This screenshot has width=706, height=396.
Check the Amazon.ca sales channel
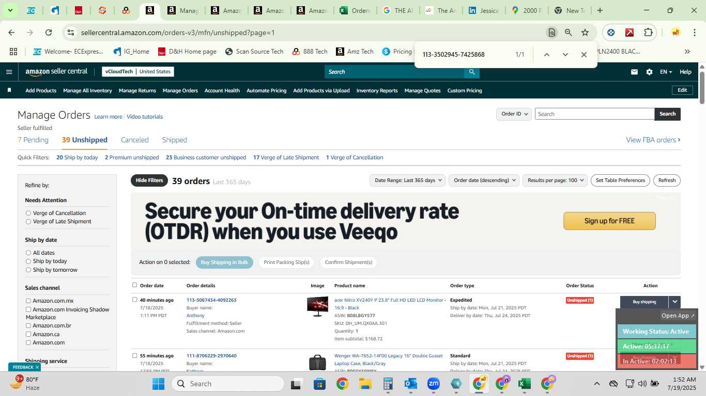tap(28, 334)
